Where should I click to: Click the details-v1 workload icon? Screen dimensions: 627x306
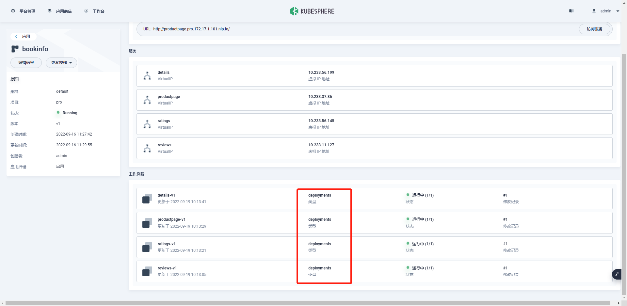[x=147, y=199]
